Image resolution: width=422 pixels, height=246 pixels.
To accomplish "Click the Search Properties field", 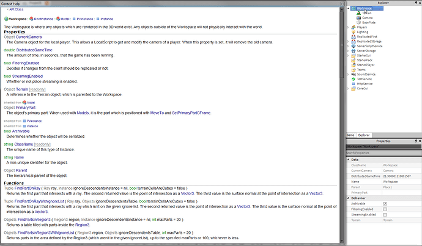I will (x=384, y=153).
